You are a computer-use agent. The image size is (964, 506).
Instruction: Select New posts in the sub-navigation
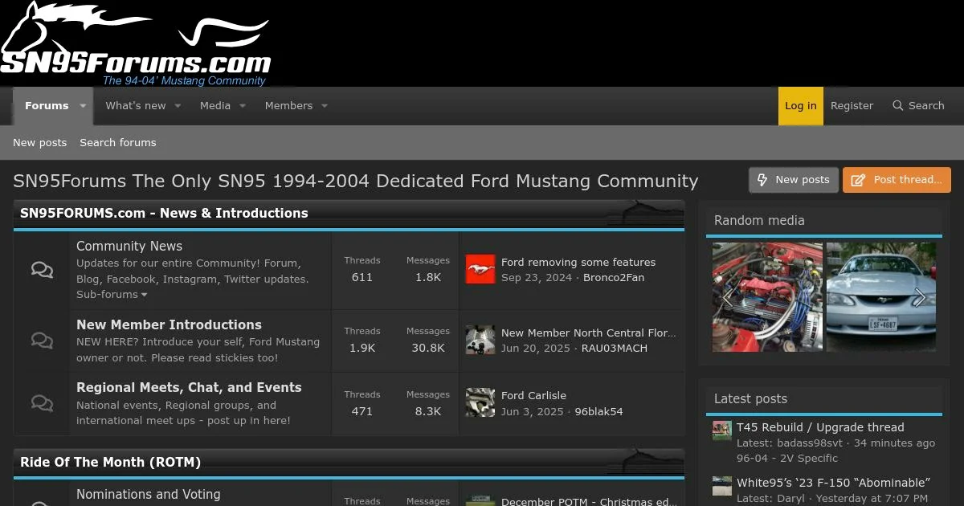point(39,143)
